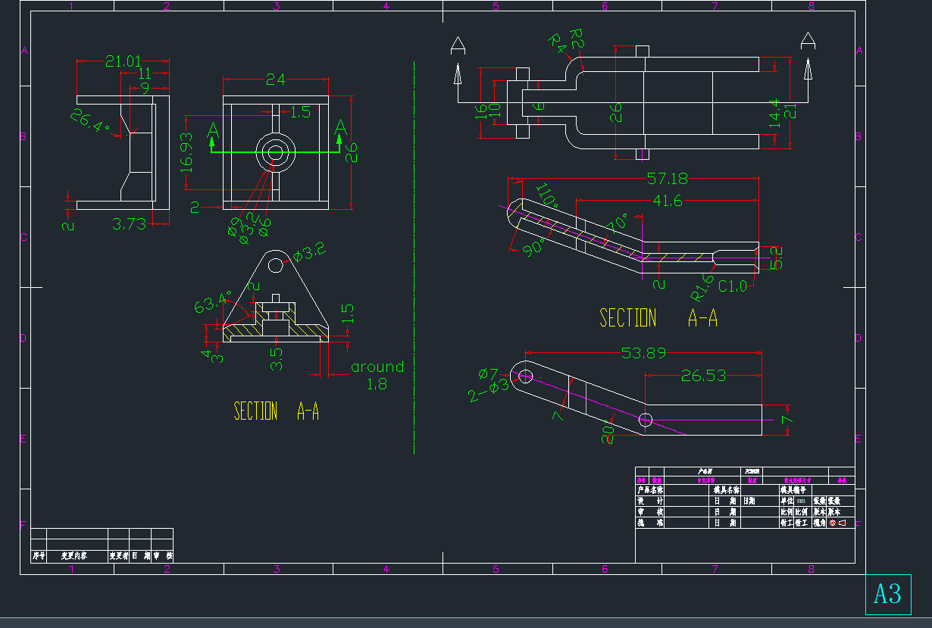The image size is (932, 628).
Task: Click the 'around 1.8' annotation text
Action: tap(377, 375)
